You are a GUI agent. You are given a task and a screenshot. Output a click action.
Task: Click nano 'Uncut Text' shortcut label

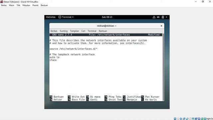pos(115,100)
